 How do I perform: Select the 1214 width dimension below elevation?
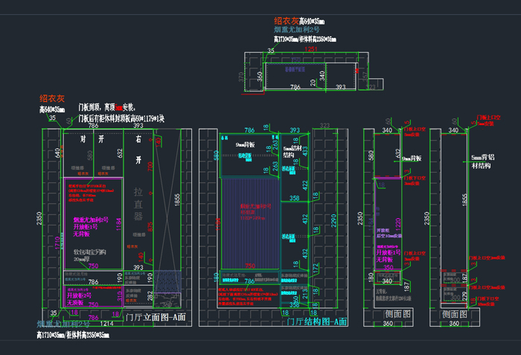[108, 324]
